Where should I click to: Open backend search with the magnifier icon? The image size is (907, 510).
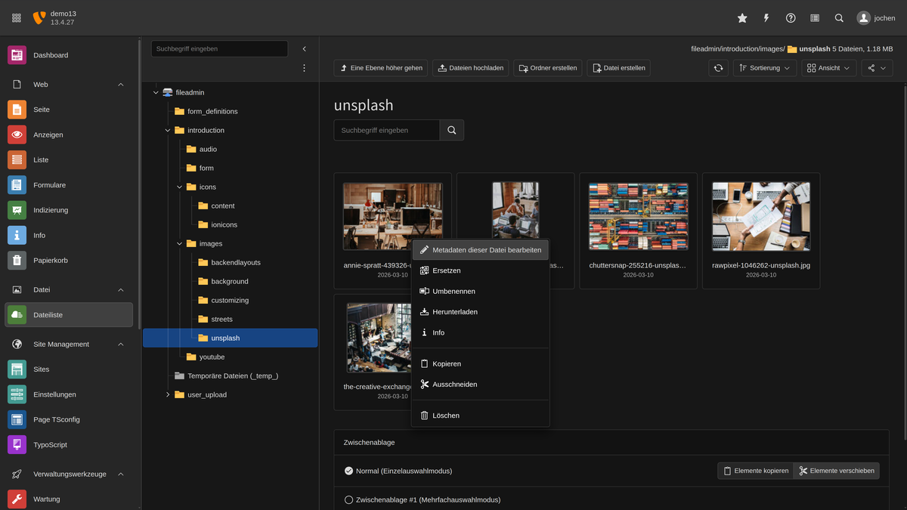839,17
